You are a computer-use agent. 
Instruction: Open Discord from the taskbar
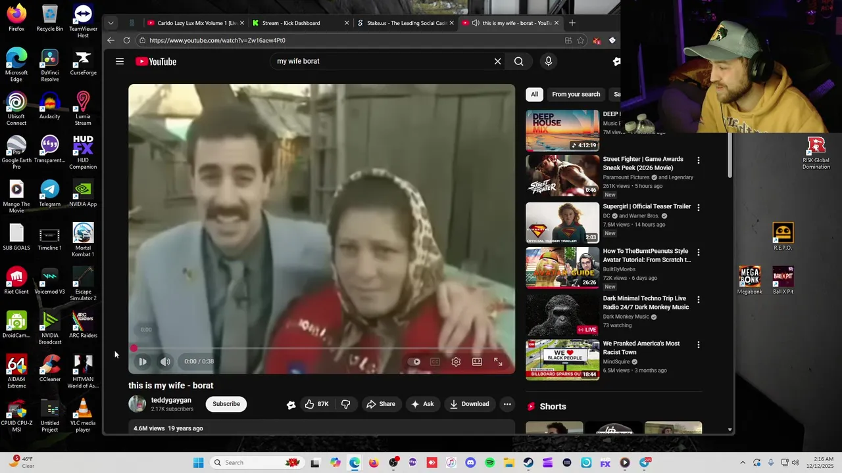click(x=470, y=462)
